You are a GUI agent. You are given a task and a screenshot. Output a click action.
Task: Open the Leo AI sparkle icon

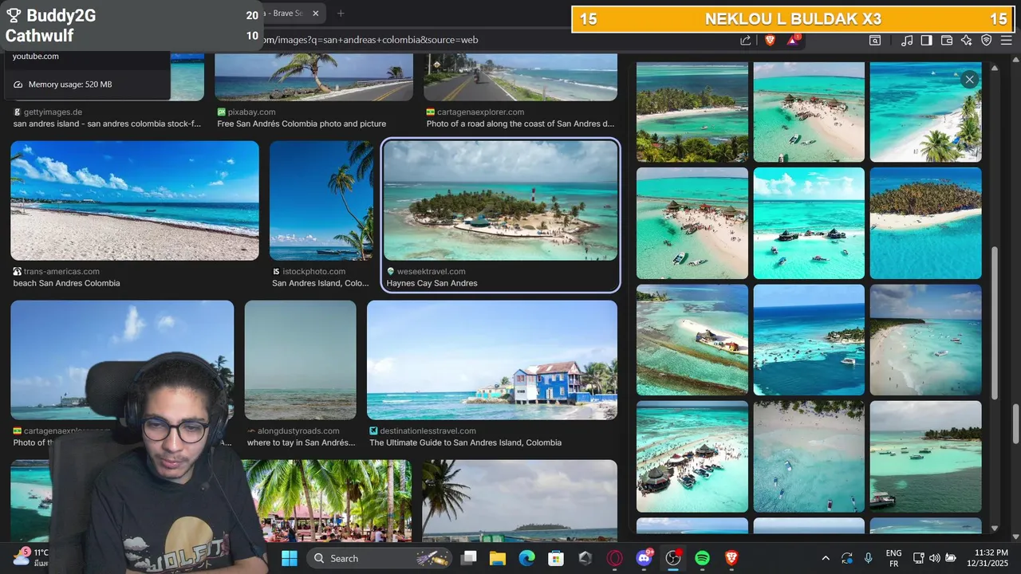[967, 40]
